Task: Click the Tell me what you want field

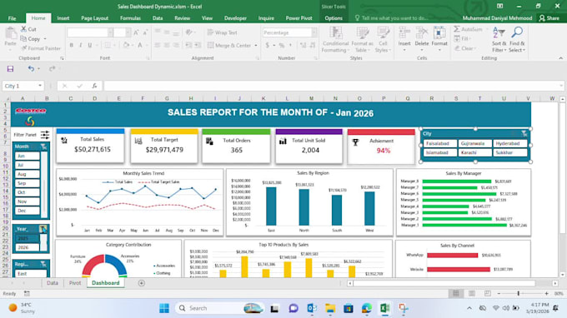Action: pos(392,18)
